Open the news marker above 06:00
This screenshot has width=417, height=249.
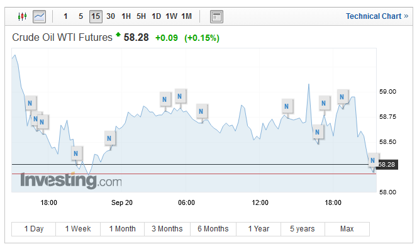180,96
